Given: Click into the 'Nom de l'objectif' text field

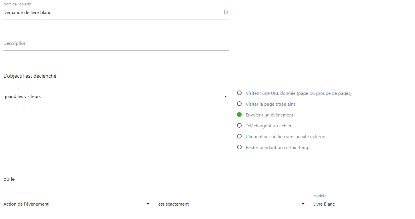Looking at the screenshot, I should [x=111, y=13].
